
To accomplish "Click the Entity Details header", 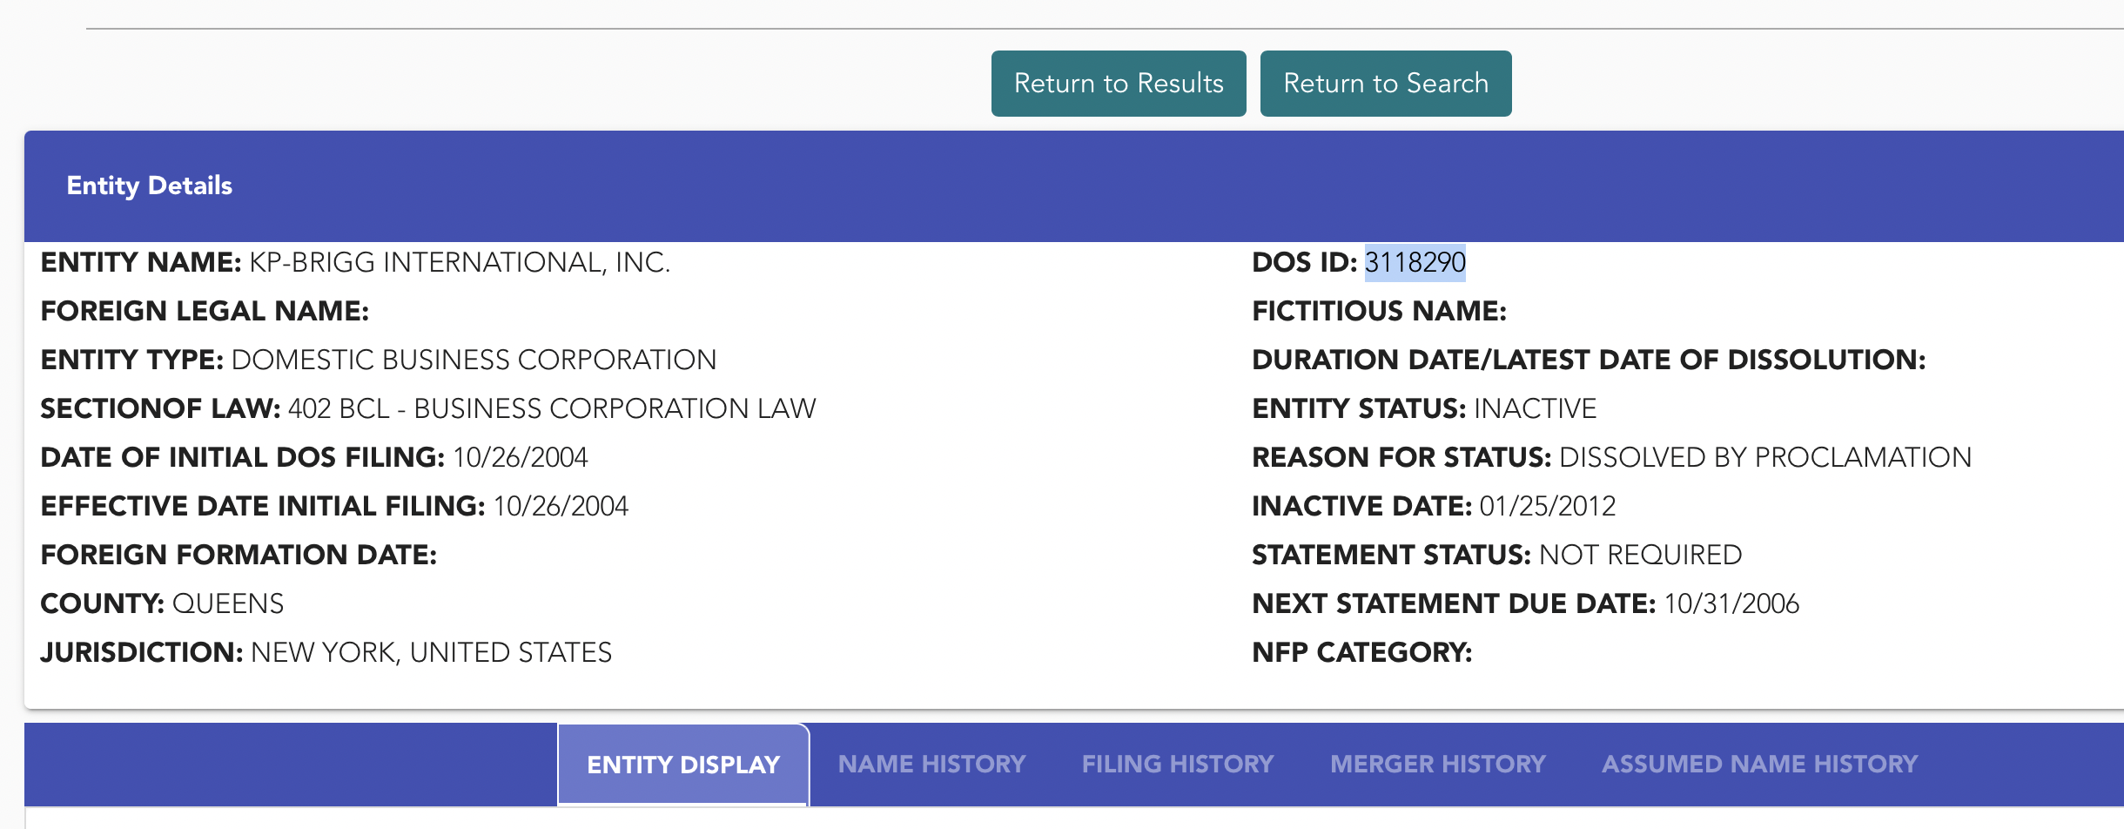I will (150, 185).
